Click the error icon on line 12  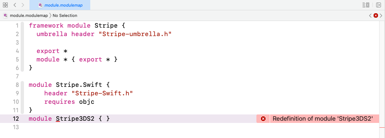coord(263,119)
